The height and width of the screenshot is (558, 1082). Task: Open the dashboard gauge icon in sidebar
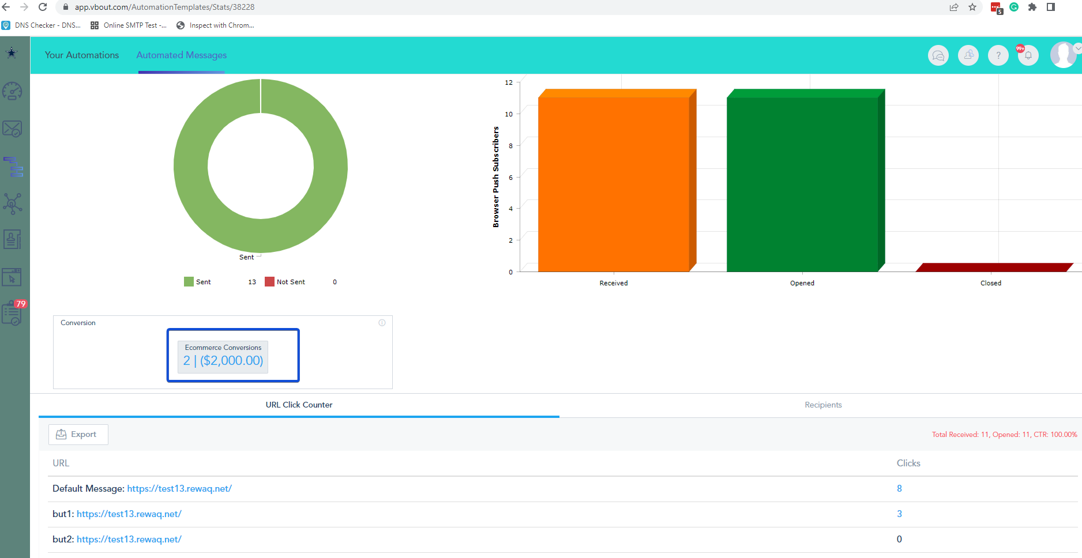[x=12, y=91]
